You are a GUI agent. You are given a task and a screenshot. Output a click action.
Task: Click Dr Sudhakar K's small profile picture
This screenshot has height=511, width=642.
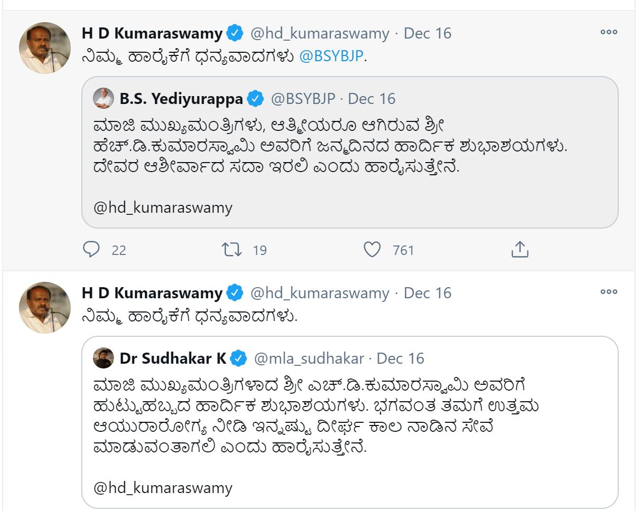click(x=103, y=358)
